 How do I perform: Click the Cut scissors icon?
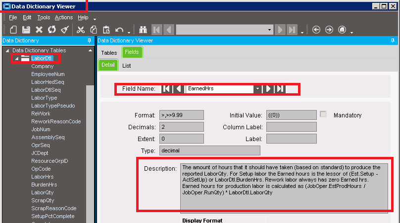click(x=81, y=30)
